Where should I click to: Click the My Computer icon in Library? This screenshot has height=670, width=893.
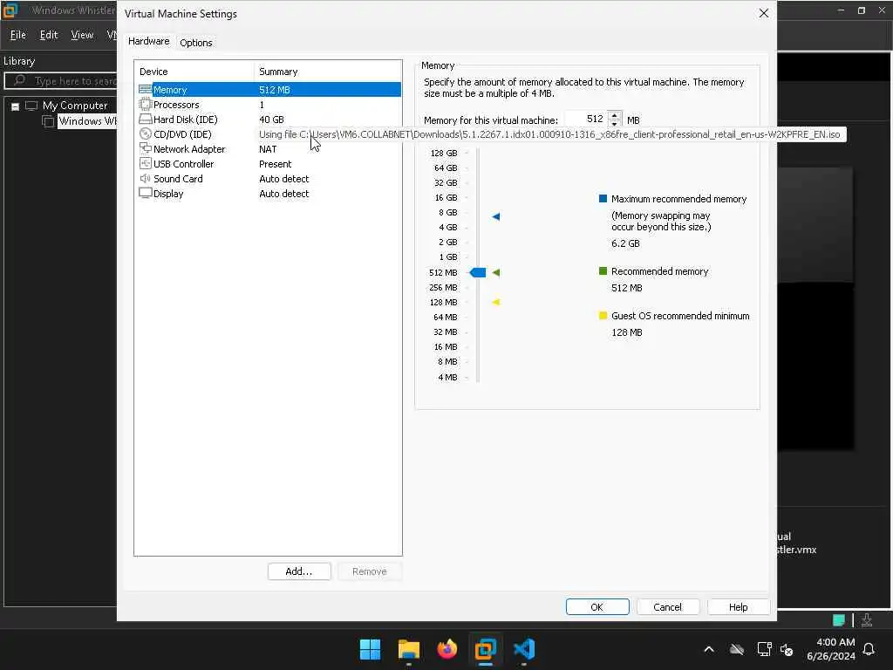pos(31,106)
